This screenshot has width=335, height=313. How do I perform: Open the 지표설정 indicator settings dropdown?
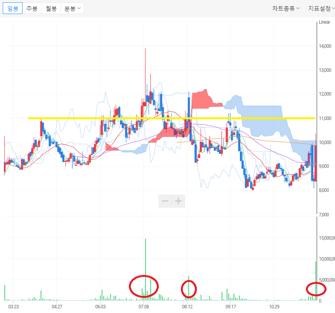pyautogui.click(x=321, y=8)
